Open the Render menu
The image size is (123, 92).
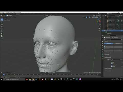(8, 14)
